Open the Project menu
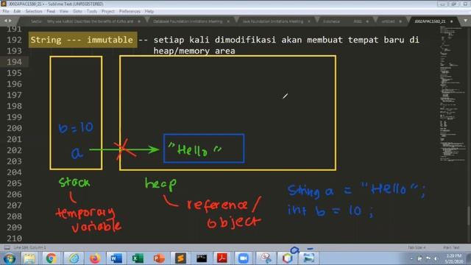Viewport: 471px width, 265px height. point(108,12)
